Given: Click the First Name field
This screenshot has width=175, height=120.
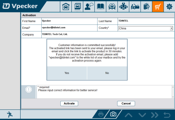Looking at the screenshot, I should click(69, 21).
